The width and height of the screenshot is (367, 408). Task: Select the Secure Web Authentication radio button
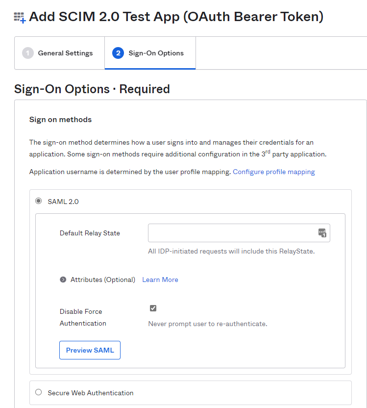click(x=39, y=392)
